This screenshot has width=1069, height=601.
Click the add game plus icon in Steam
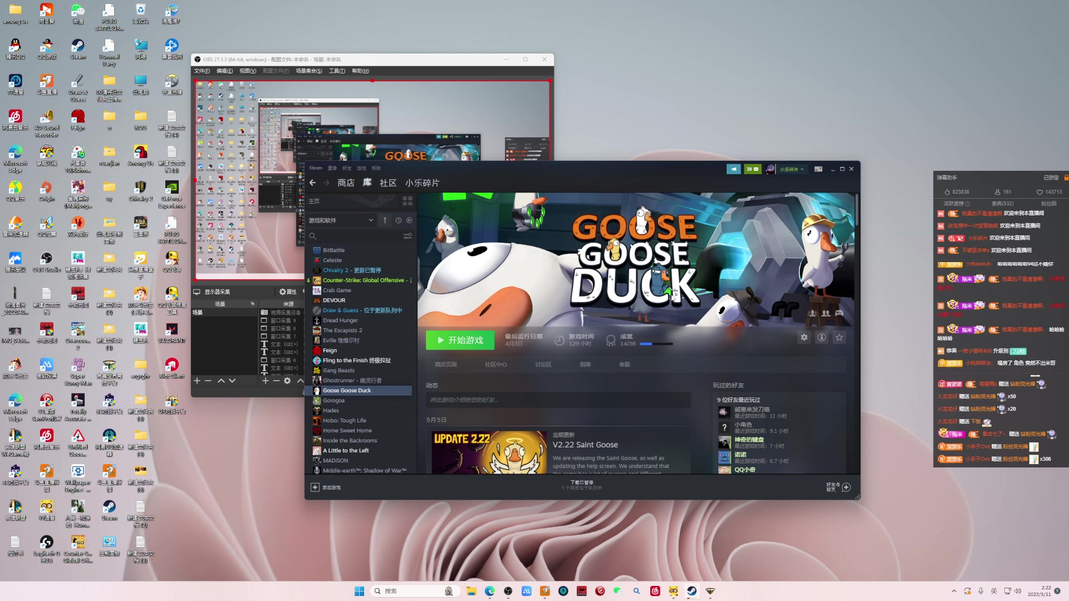(315, 487)
